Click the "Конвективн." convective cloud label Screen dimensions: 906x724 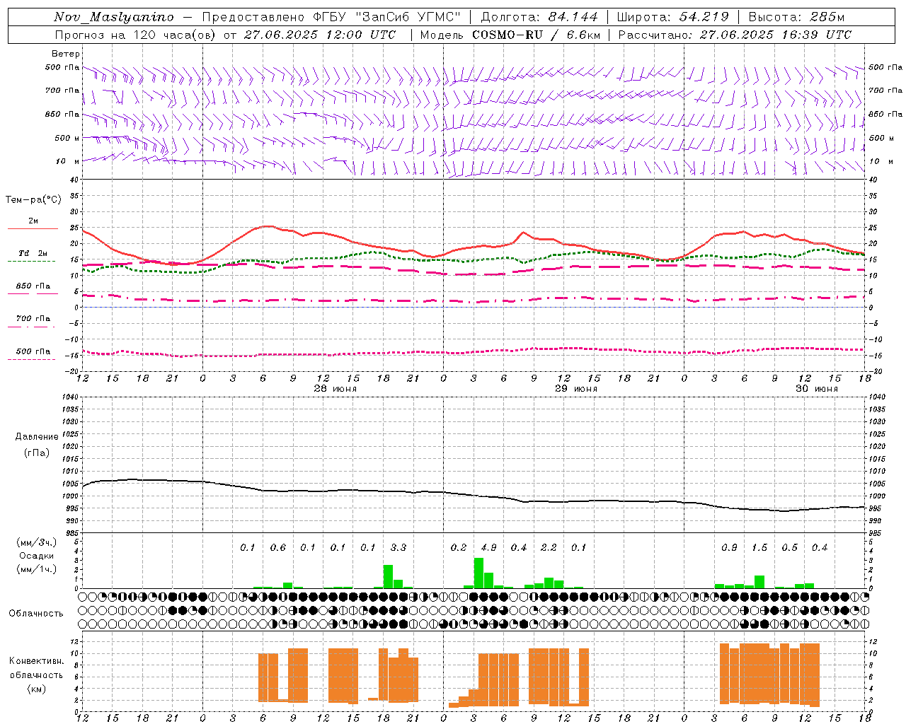(36, 661)
